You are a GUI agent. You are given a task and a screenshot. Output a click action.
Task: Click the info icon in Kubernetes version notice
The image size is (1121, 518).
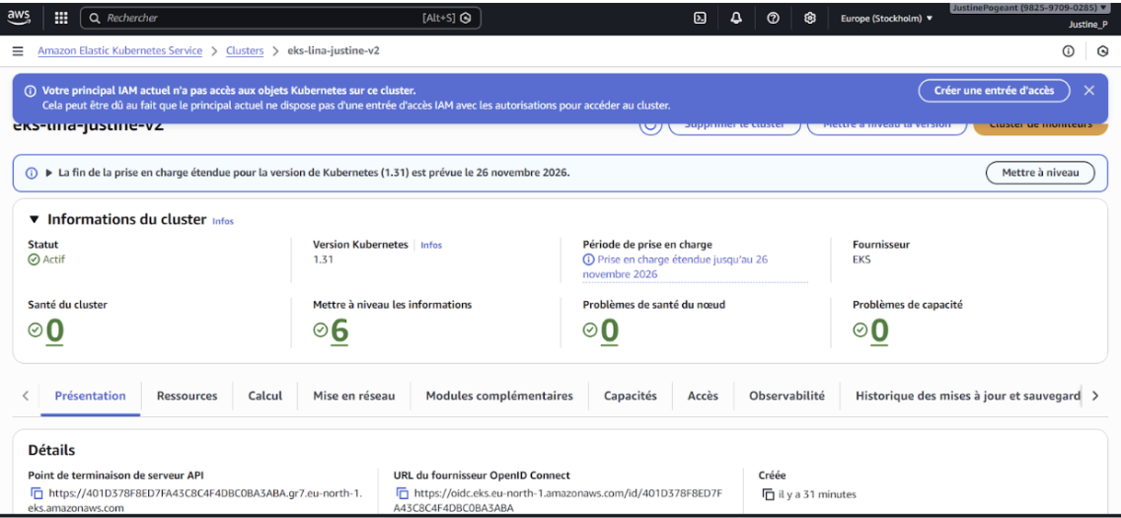click(32, 173)
